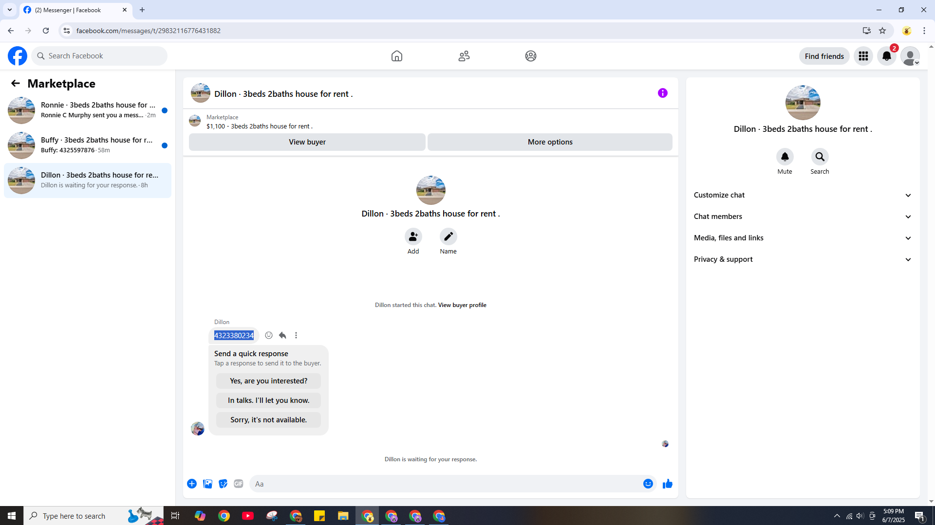Viewport: 935px width, 525px height.
Task: Go to the Home feed icon
Action: 397,56
